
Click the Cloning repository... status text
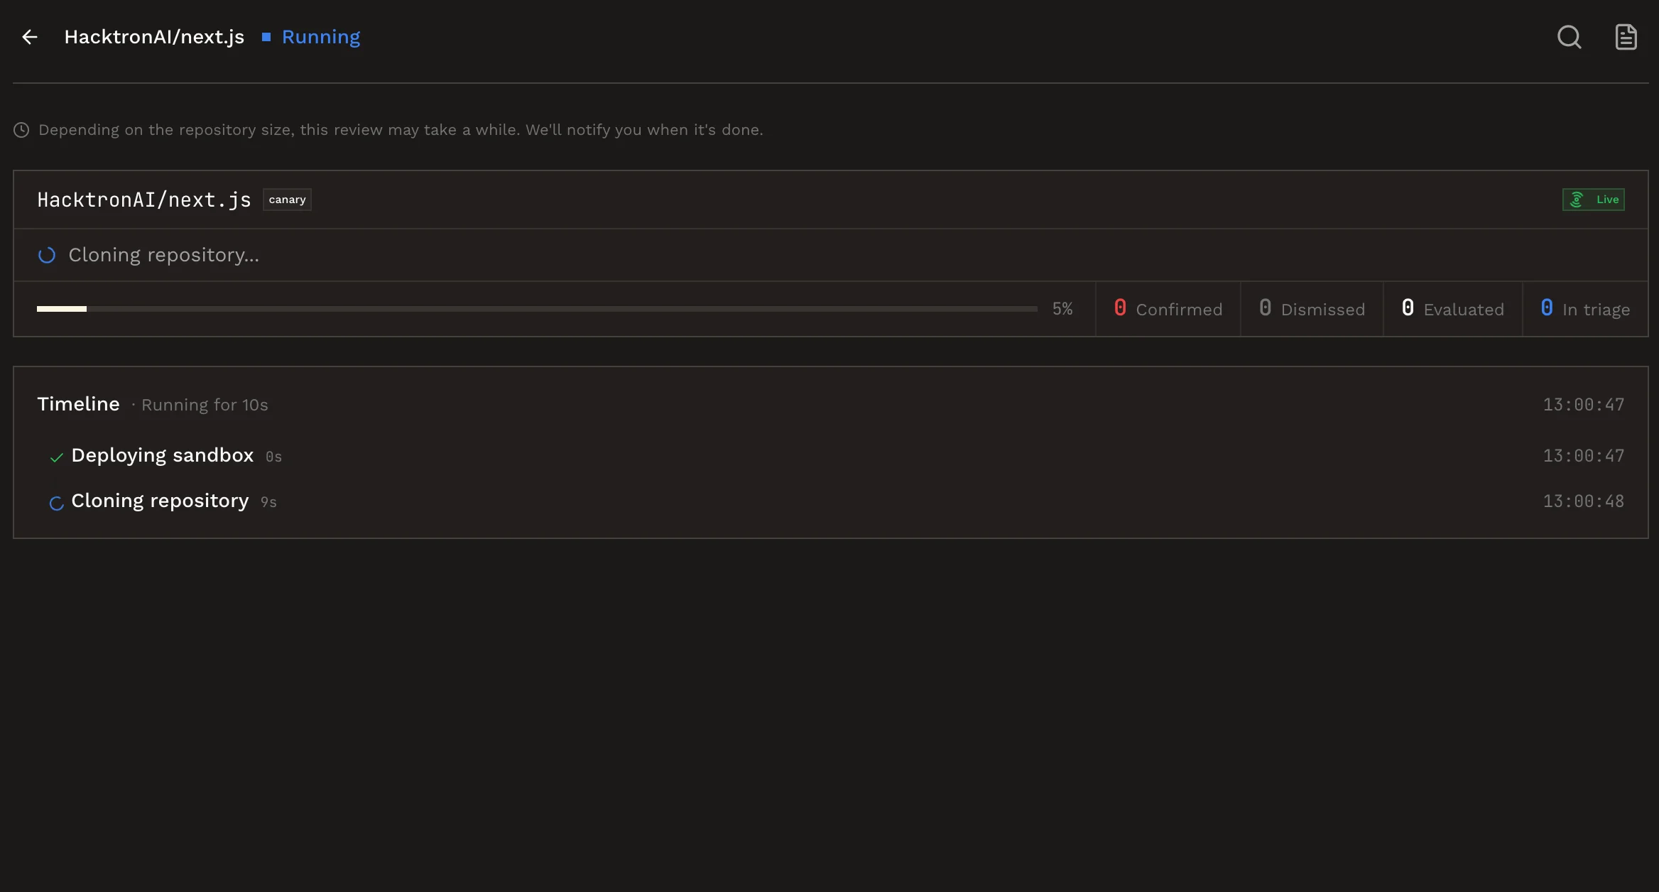click(x=164, y=255)
